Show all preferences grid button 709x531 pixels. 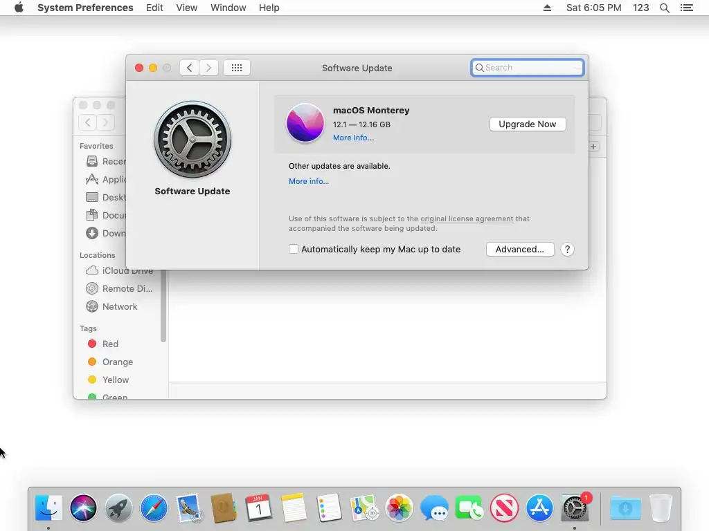(237, 68)
